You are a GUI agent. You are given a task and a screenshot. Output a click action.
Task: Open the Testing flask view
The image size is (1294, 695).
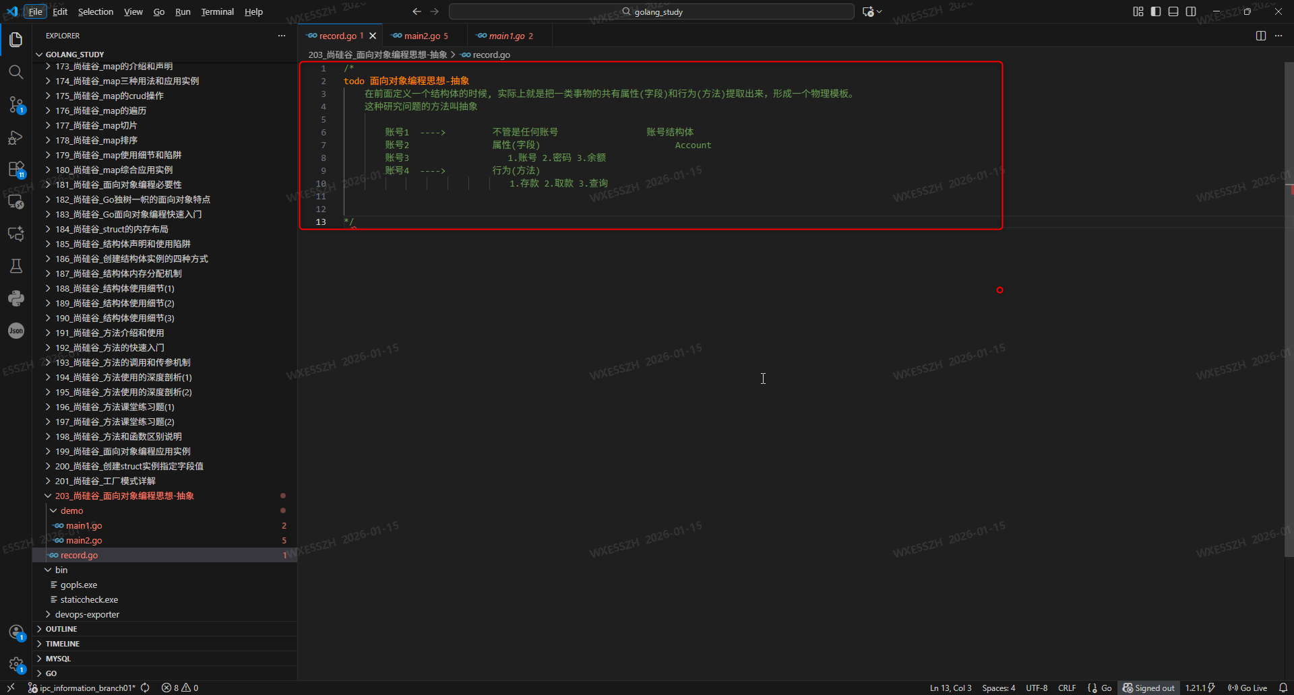point(16,266)
